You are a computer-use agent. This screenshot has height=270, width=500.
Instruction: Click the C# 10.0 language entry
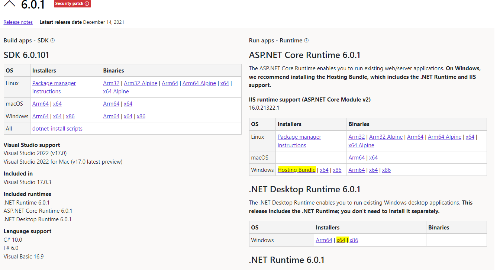click(x=13, y=240)
